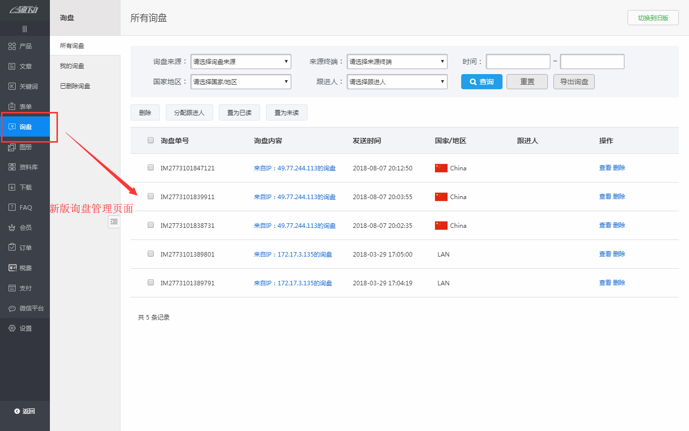Click the blue 查询 search button
The height and width of the screenshot is (431, 689).
click(x=481, y=81)
